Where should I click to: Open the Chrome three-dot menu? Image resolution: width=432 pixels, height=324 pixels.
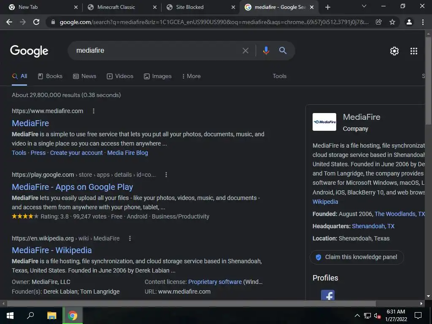point(423,22)
